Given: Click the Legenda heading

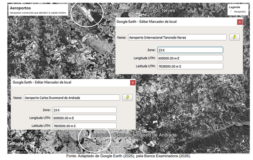Looking at the screenshot, I should pos(235,7).
